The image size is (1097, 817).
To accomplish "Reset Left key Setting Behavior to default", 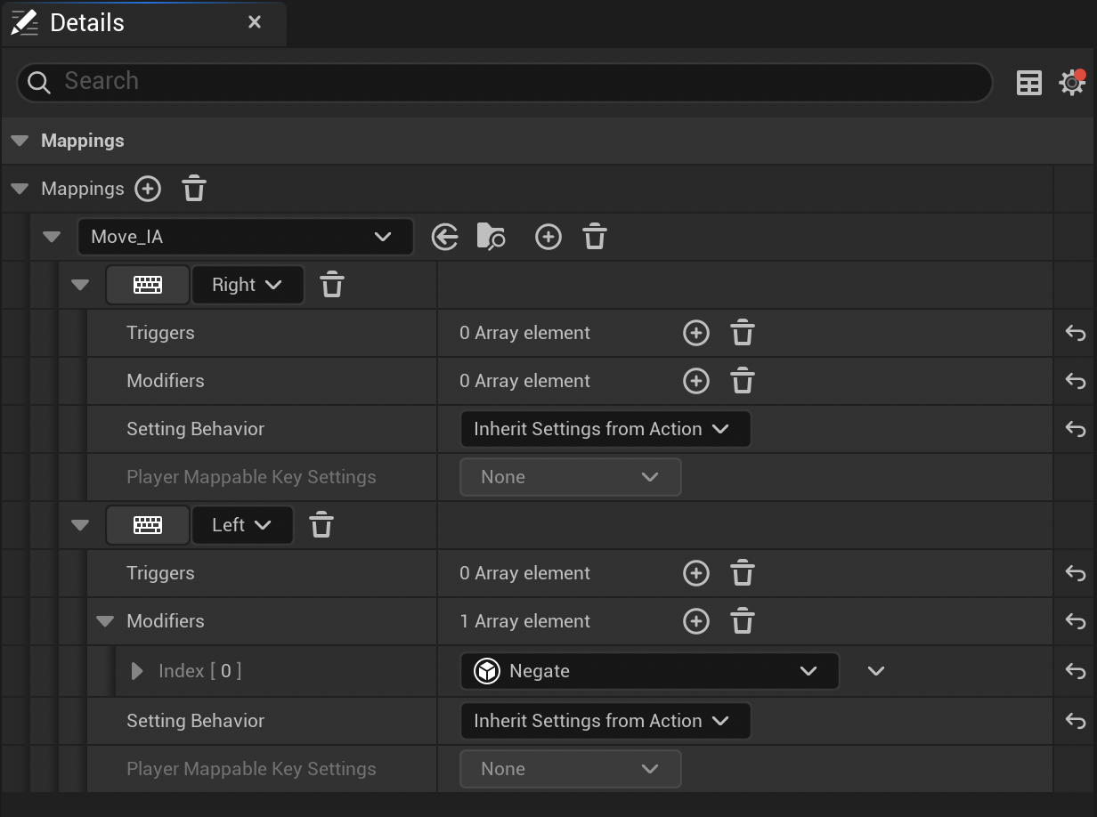I will coord(1076,721).
